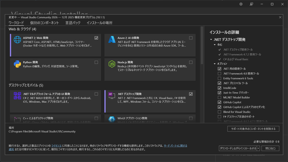Collapse the オプション section
Viewport: 288px width, 162px height.
(215, 64)
